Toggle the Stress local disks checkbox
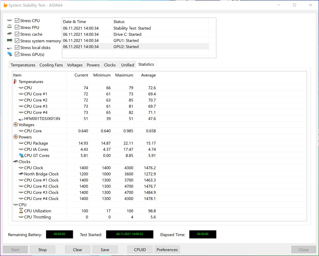319x256 pixels. pyautogui.click(x=17, y=48)
